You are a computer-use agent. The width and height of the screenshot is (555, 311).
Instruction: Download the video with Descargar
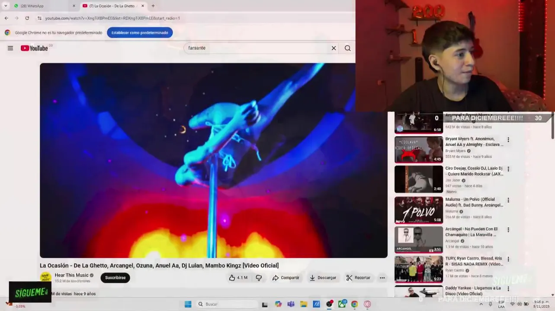click(323, 278)
